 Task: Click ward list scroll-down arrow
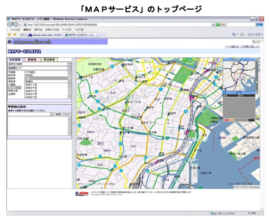coord(69,81)
